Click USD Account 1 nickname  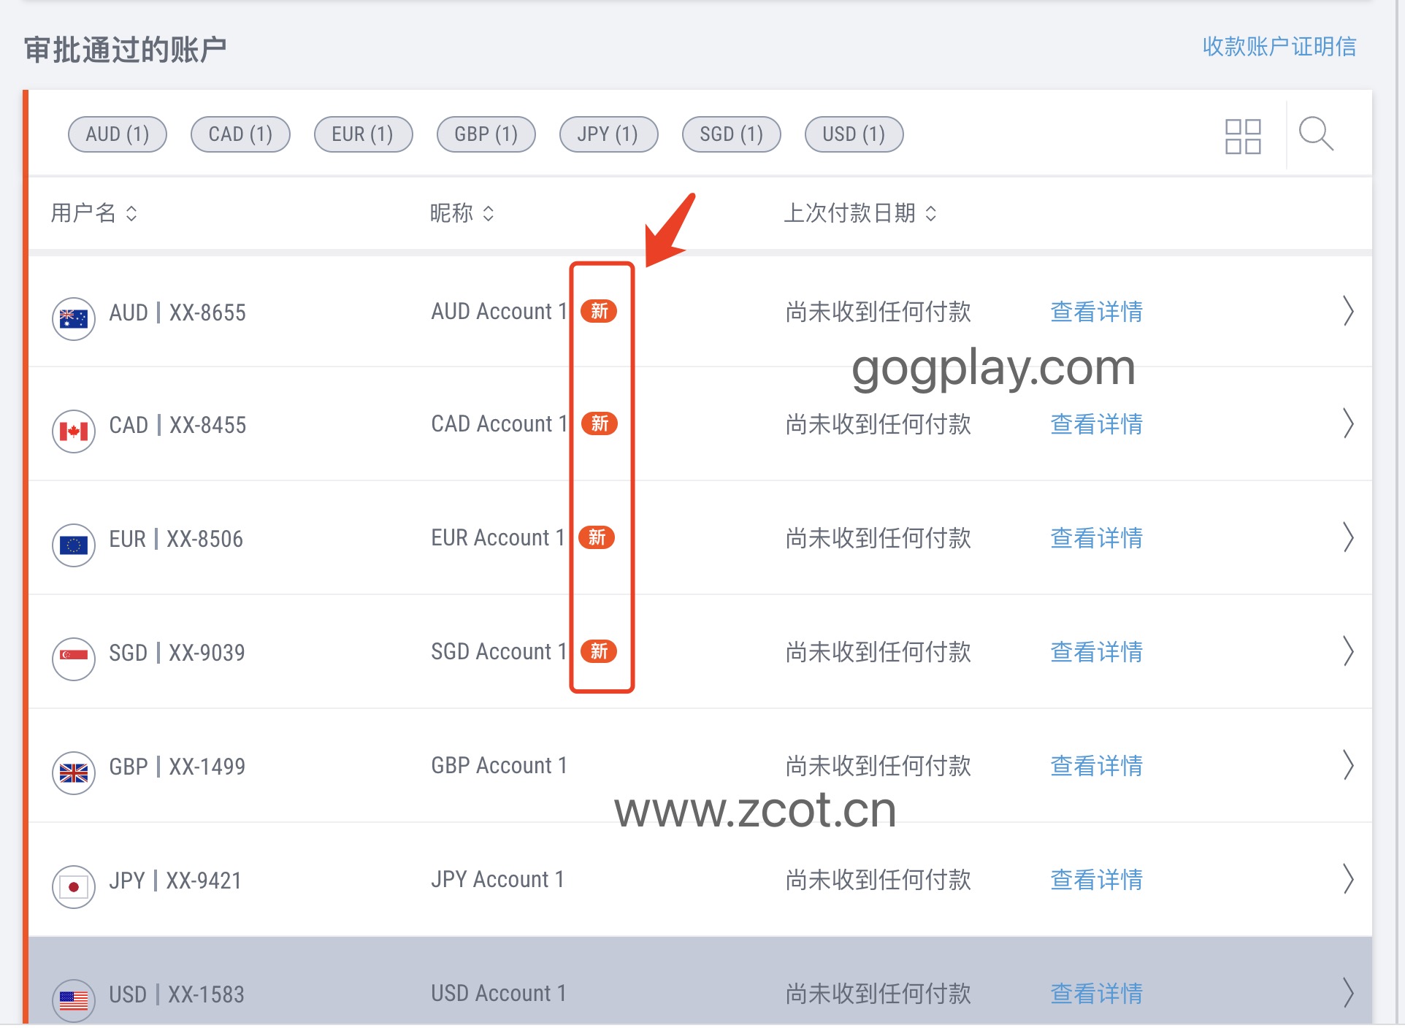(x=499, y=994)
